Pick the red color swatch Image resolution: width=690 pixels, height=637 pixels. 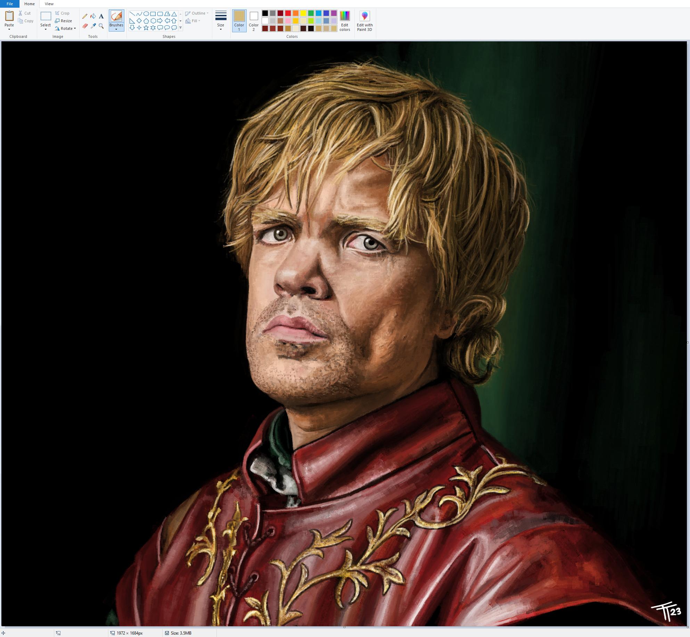click(x=288, y=13)
